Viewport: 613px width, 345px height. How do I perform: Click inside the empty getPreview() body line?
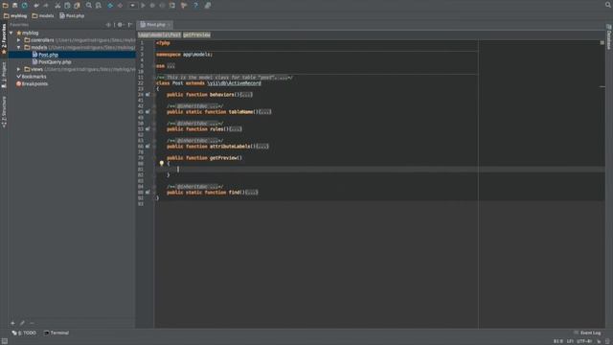(x=379, y=170)
